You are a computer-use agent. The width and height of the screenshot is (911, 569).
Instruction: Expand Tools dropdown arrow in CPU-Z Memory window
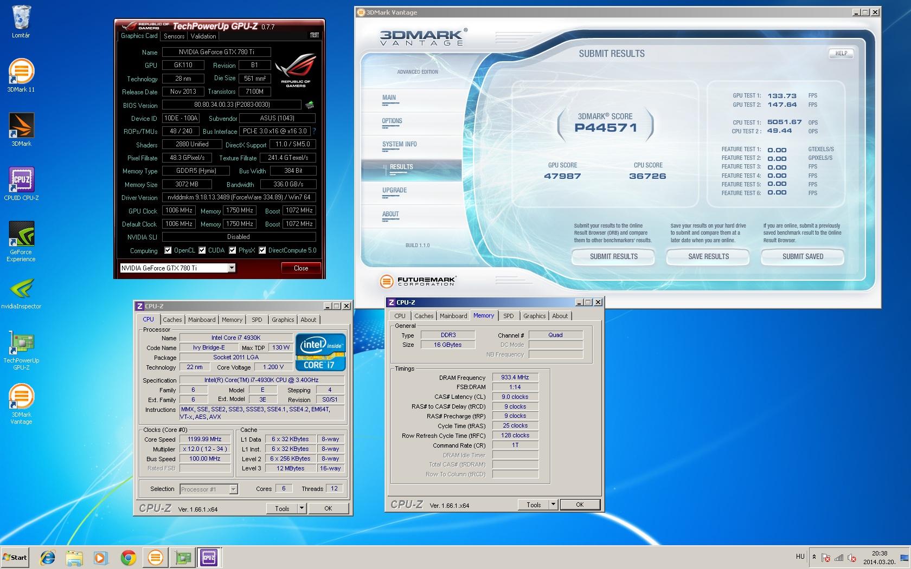[x=554, y=505]
